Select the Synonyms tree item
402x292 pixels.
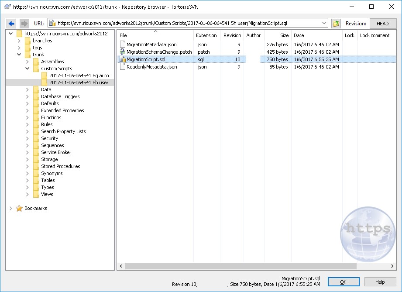click(52, 173)
